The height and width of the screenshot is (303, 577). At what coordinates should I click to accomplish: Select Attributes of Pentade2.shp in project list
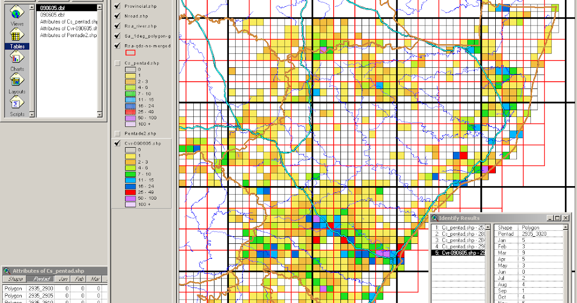pos(68,36)
